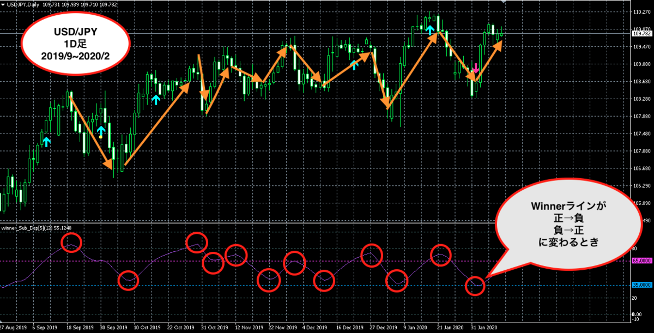The height and width of the screenshot is (333, 654).
Task: Click the 80 indicator scale label
Action: tap(634, 249)
